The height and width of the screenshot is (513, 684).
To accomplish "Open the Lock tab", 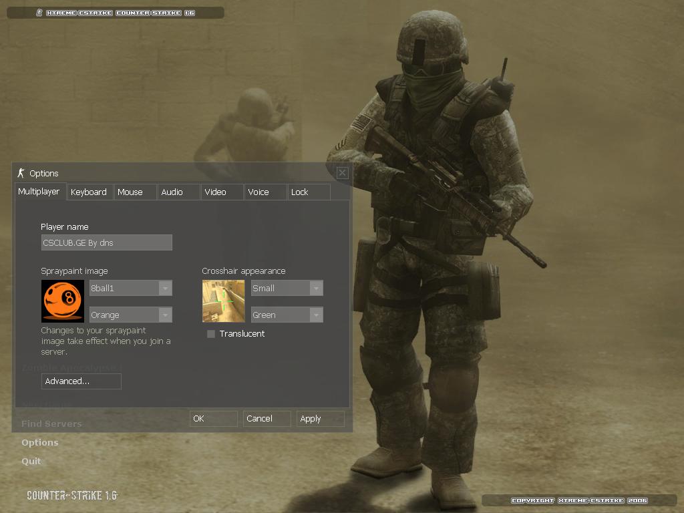I will tap(300, 192).
